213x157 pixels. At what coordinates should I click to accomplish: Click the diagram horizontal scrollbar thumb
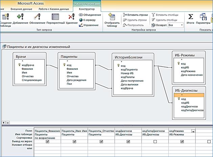coord(8,123)
